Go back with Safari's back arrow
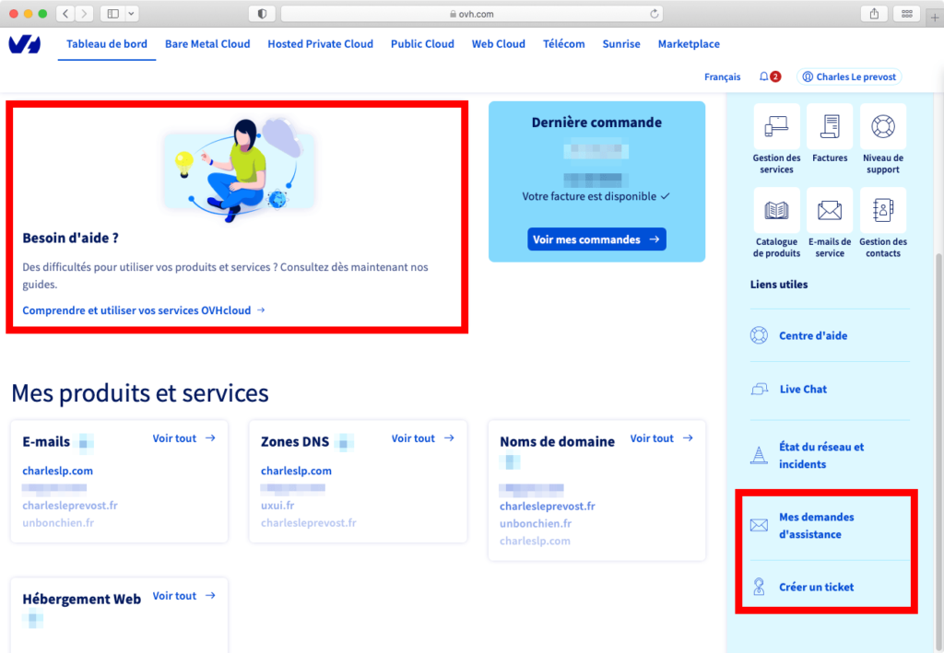944x653 pixels. click(x=65, y=13)
